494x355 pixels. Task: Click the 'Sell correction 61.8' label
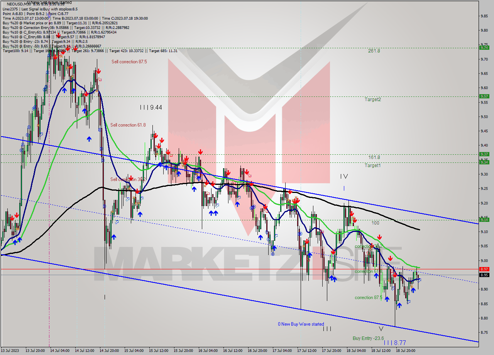coord(128,125)
